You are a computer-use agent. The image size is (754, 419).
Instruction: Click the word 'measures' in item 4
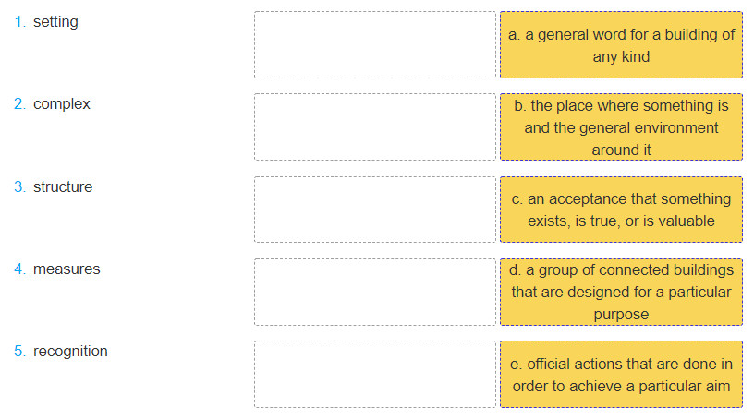click(67, 269)
